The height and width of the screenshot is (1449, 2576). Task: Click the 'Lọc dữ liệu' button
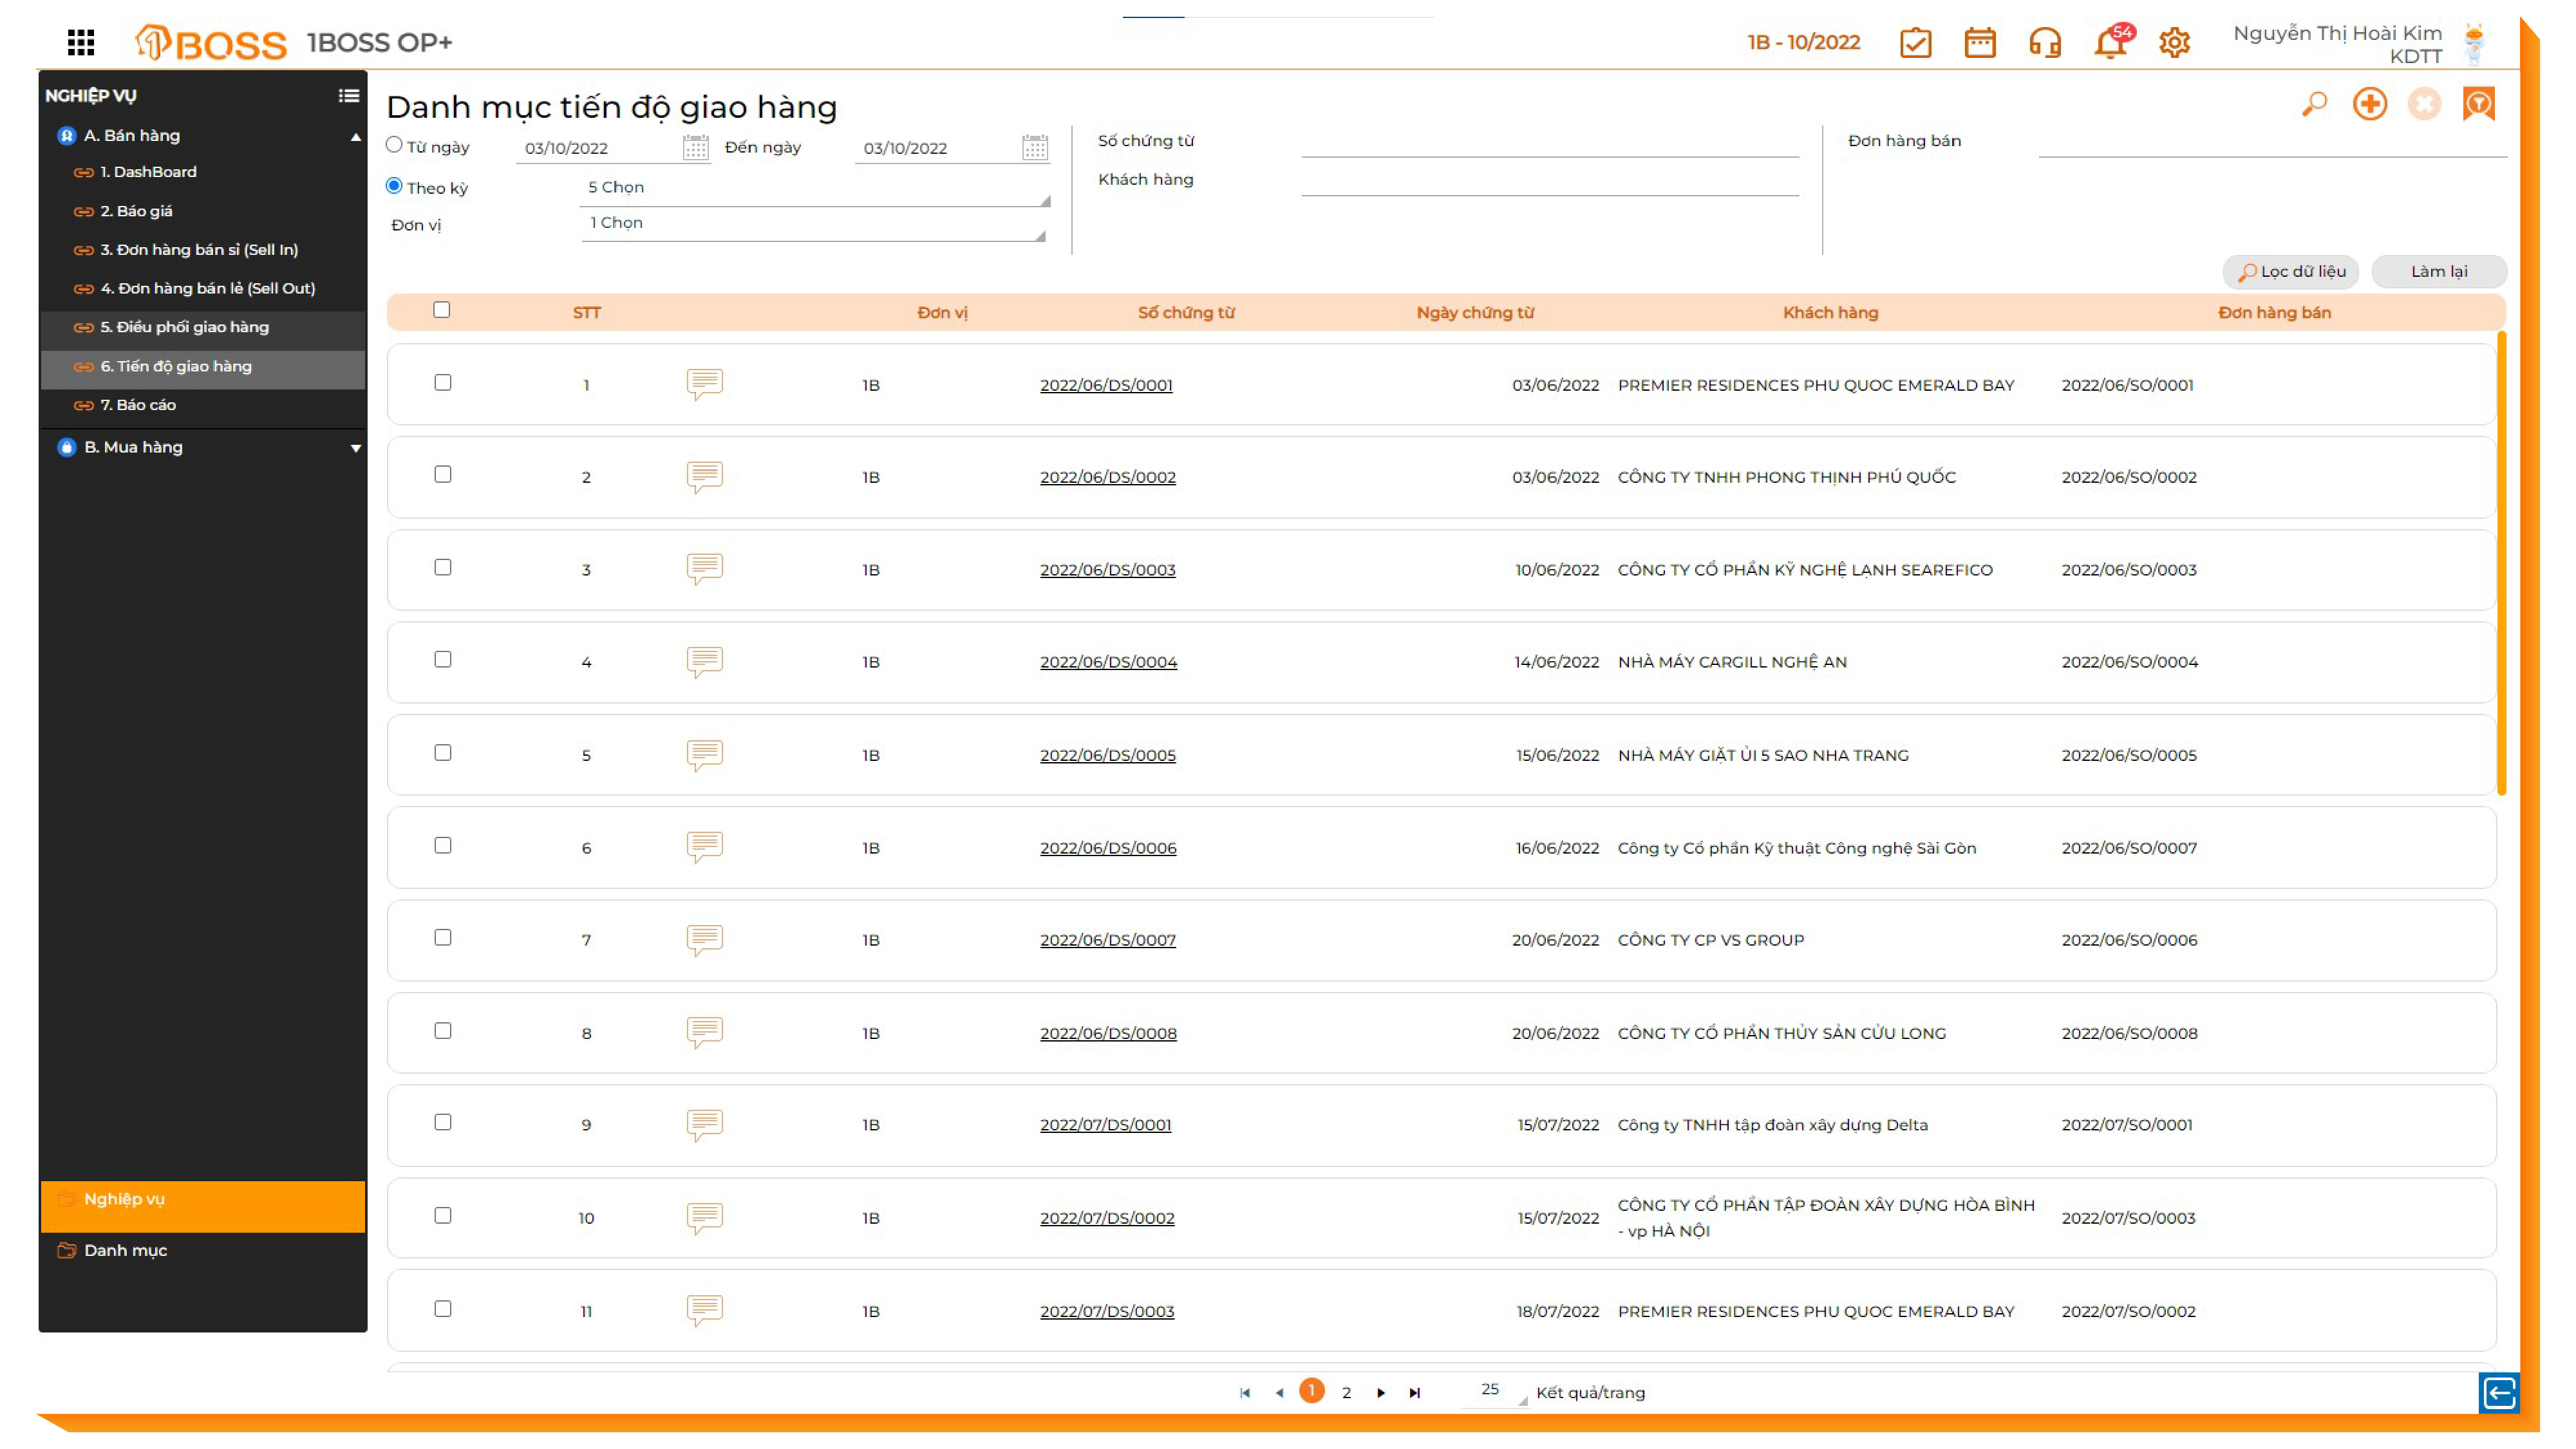[x=2291, y=272]
